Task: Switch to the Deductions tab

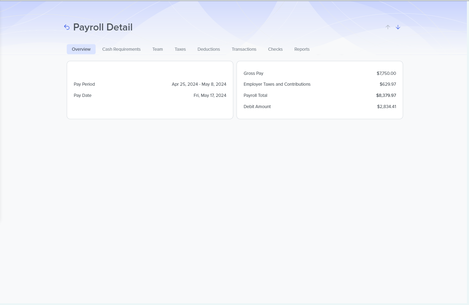Action: (209, 49)
